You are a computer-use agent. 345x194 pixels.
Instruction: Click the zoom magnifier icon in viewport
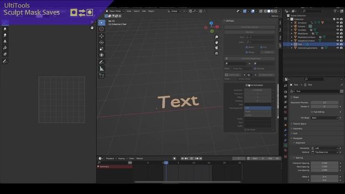[x=217, y=37]
